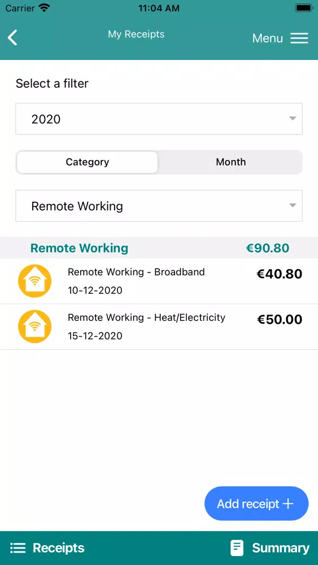
Task: Tap the back arrow icon
Action: click(12, 38)
